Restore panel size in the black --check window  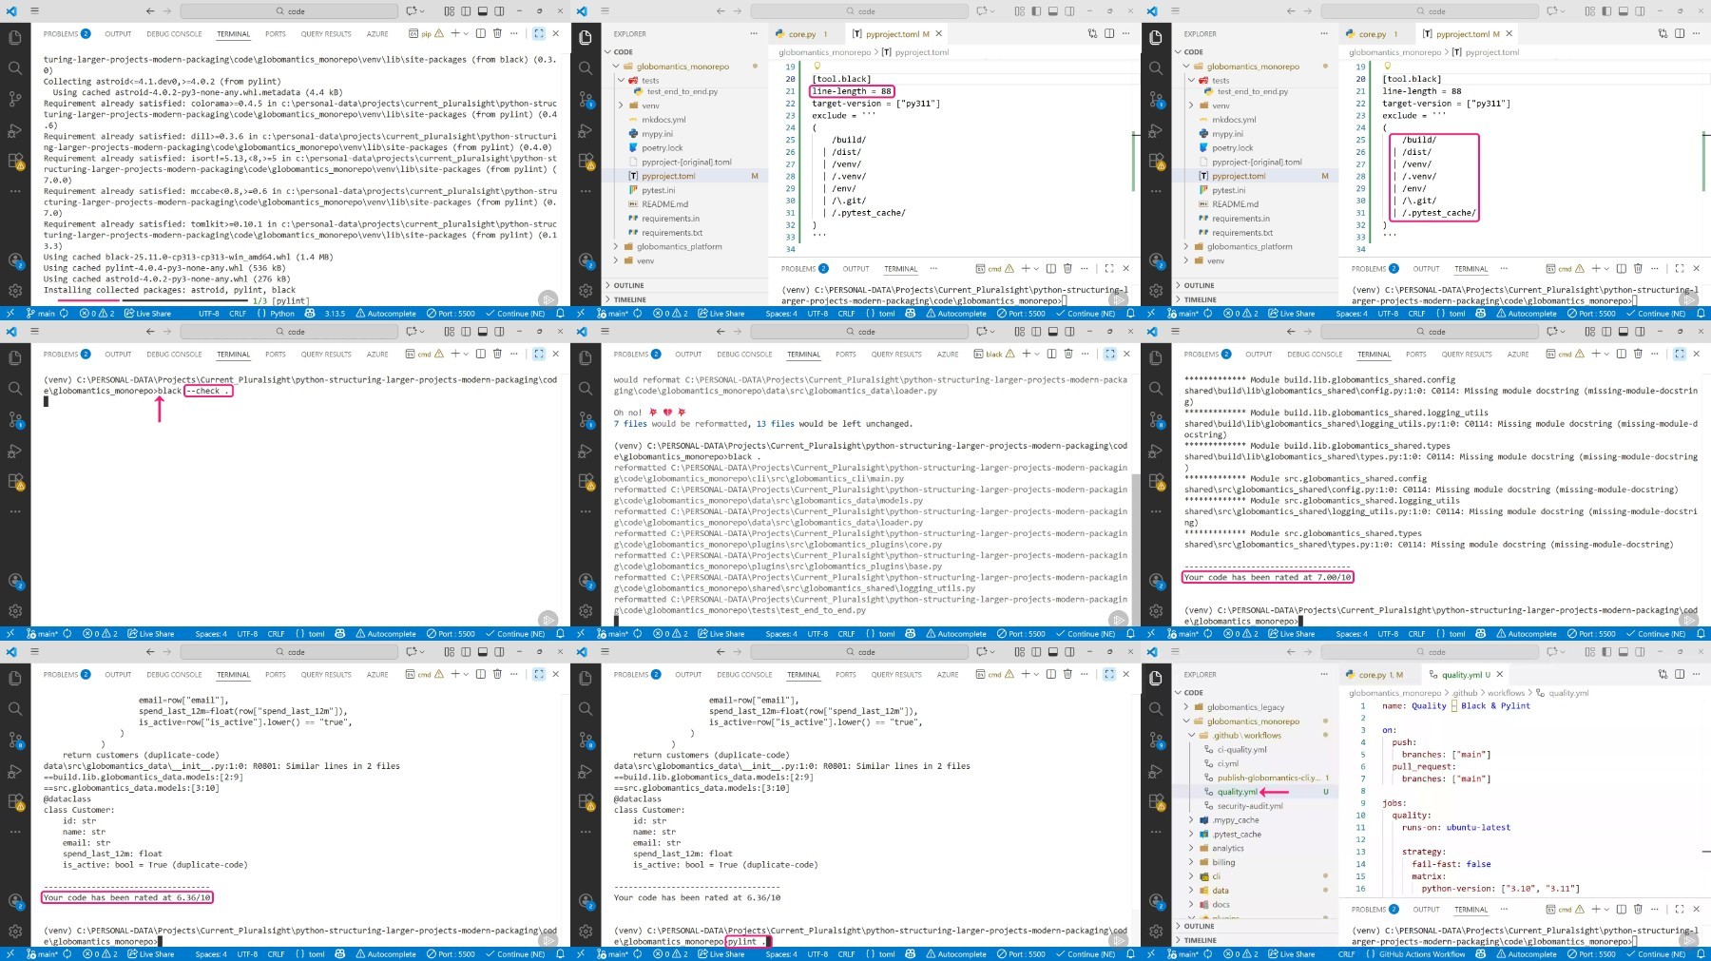539,354
